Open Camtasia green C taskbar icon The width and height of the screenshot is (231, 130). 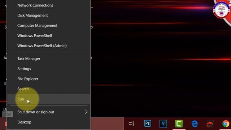tap(179, 123)
